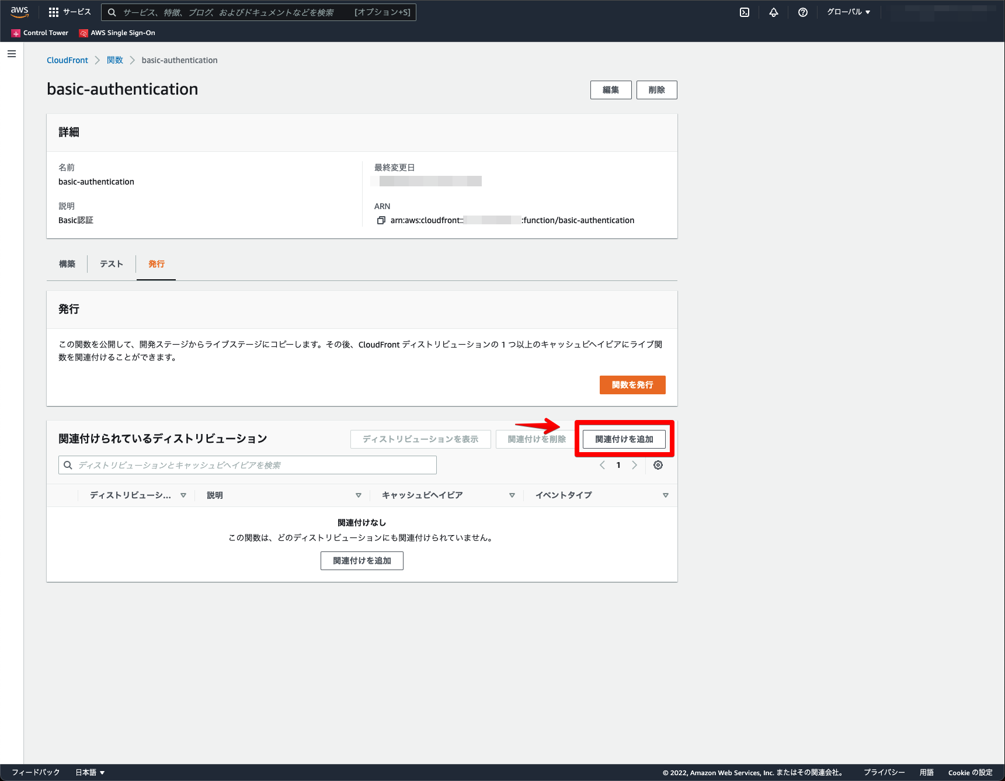Open the Control Tower shortcut icon

pos(16,33)
